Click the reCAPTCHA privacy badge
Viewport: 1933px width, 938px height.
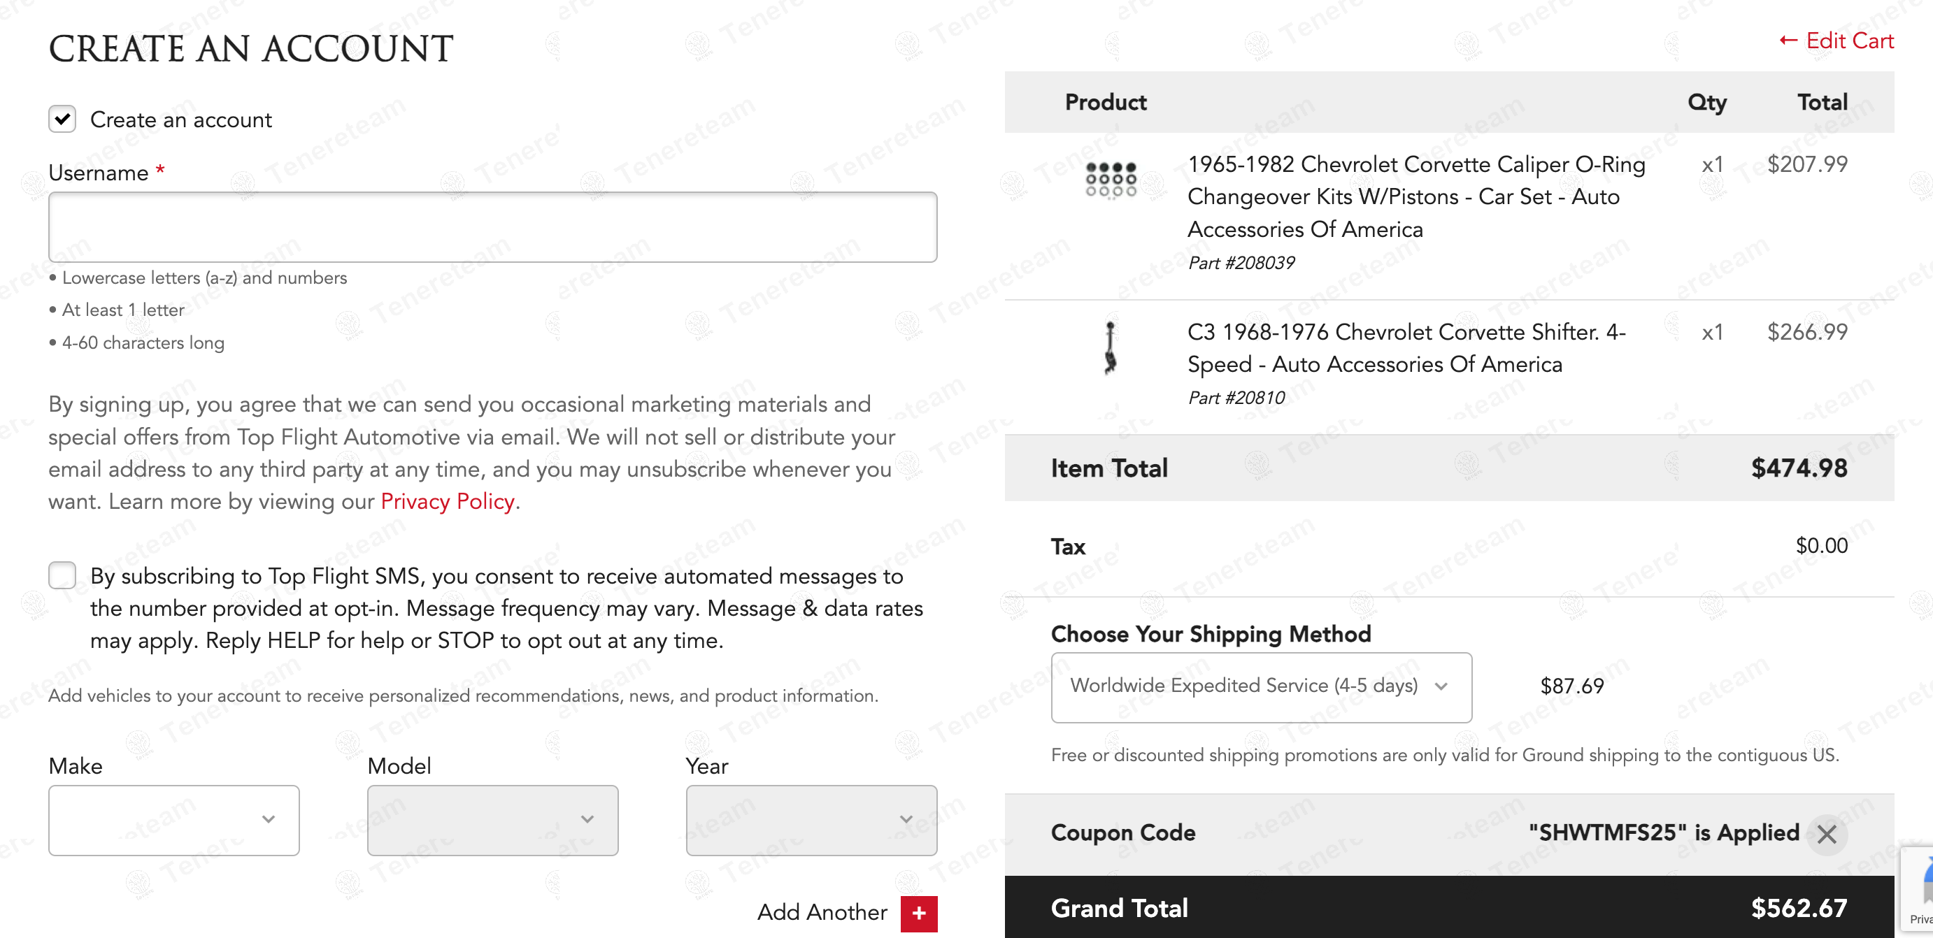(1918, 893)
